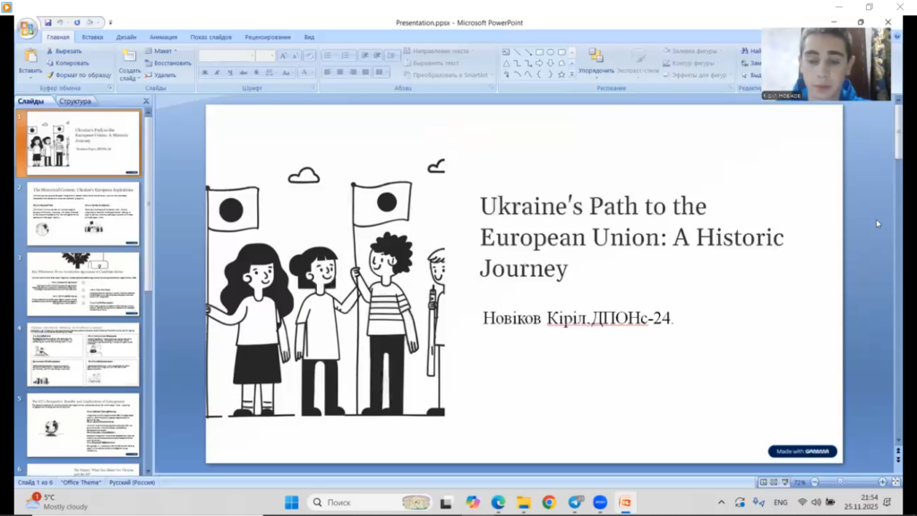The height and width of the screenshot is (516, 917).
Task: Open the Вставка ribbon tab
Action: 92,38
